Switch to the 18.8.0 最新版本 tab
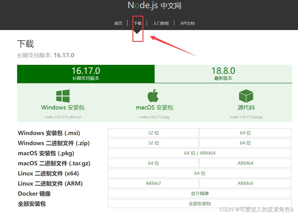The image size is (298, 215). click(x=223, y=74)
